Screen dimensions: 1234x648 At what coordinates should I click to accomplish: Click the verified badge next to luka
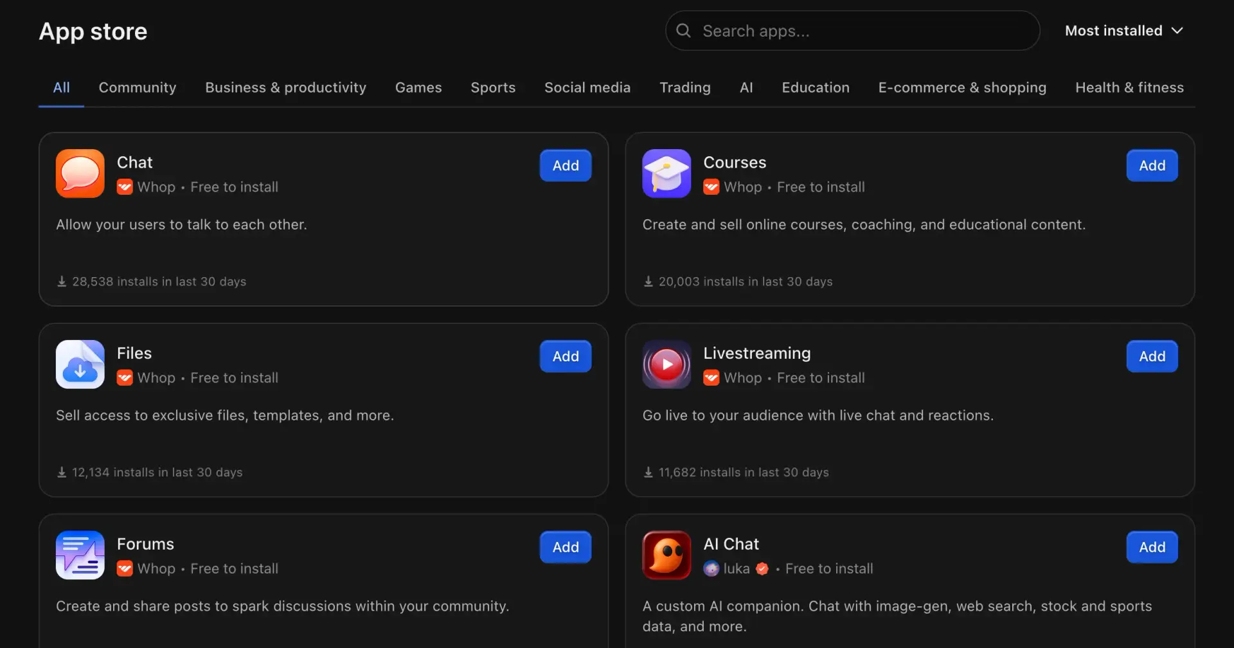763,568
